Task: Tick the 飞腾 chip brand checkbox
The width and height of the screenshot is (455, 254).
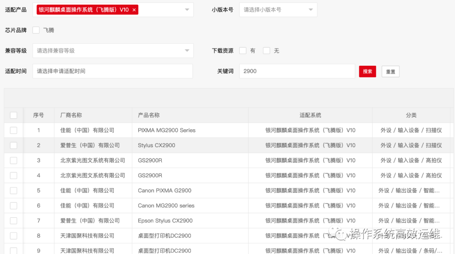Action: 36,30
